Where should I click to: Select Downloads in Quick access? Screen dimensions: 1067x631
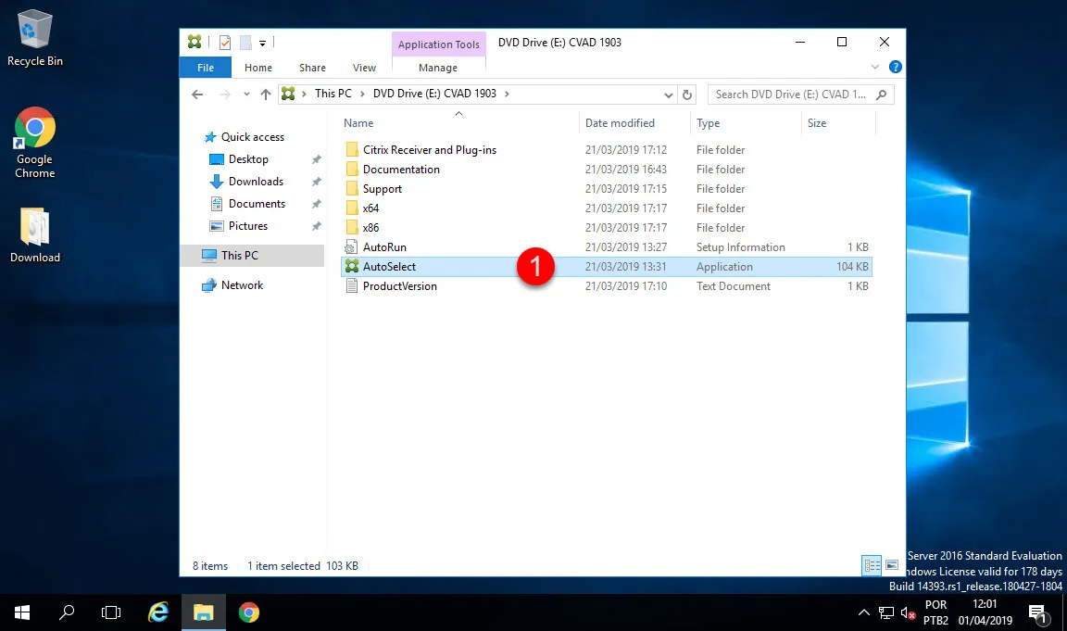coord(256,182)
